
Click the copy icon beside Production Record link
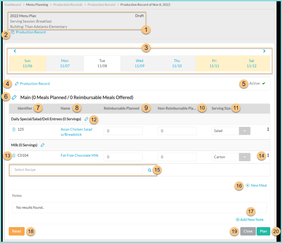pyautogui.click(x=12, y=32)
